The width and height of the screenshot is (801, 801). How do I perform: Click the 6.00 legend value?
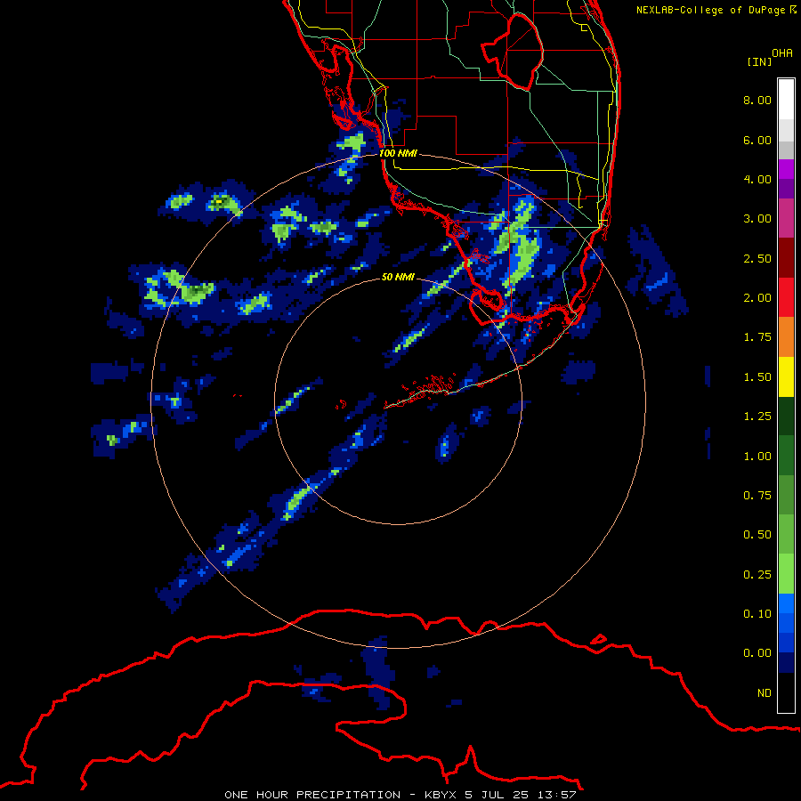757,140
